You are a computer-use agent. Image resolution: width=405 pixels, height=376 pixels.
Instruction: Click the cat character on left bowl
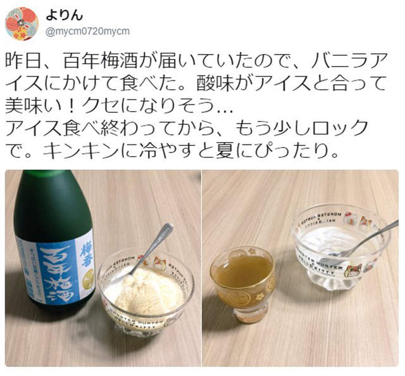pyautogui.click(x=158, y=263)
